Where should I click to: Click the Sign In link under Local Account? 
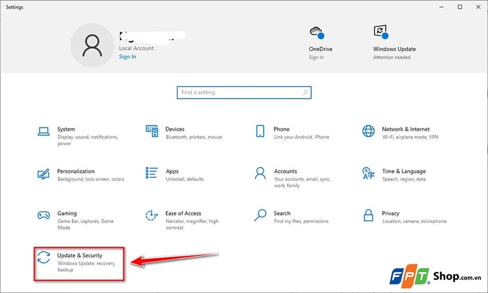127,57
